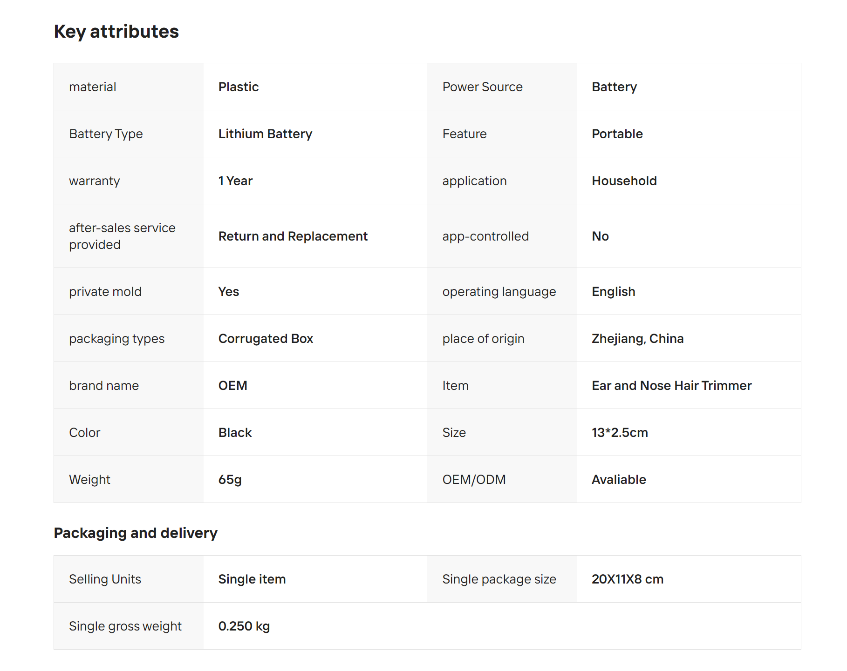Click the Avaliable OEM/ODM value
Image resolution: width=847 pixels, height=671 pixels.
(619, 480)
